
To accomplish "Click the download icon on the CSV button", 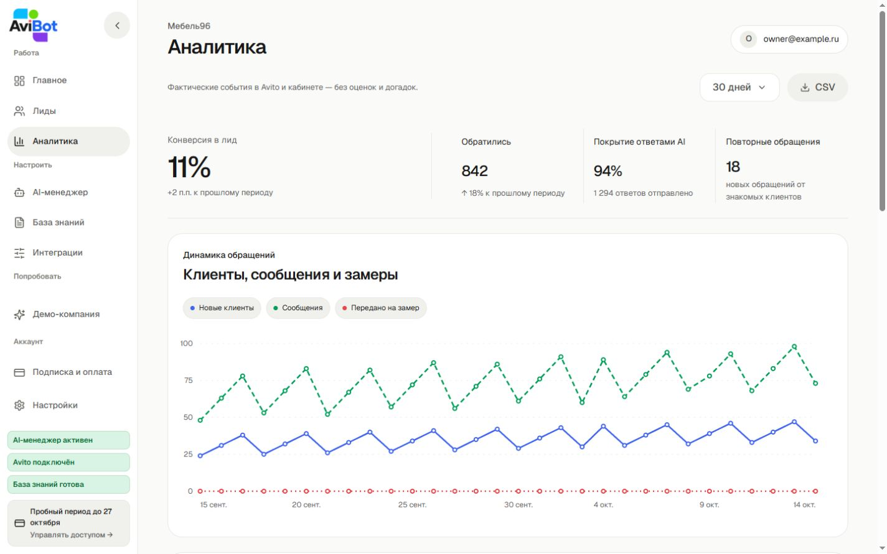I will pyautogui.click(x=805, y=87).
